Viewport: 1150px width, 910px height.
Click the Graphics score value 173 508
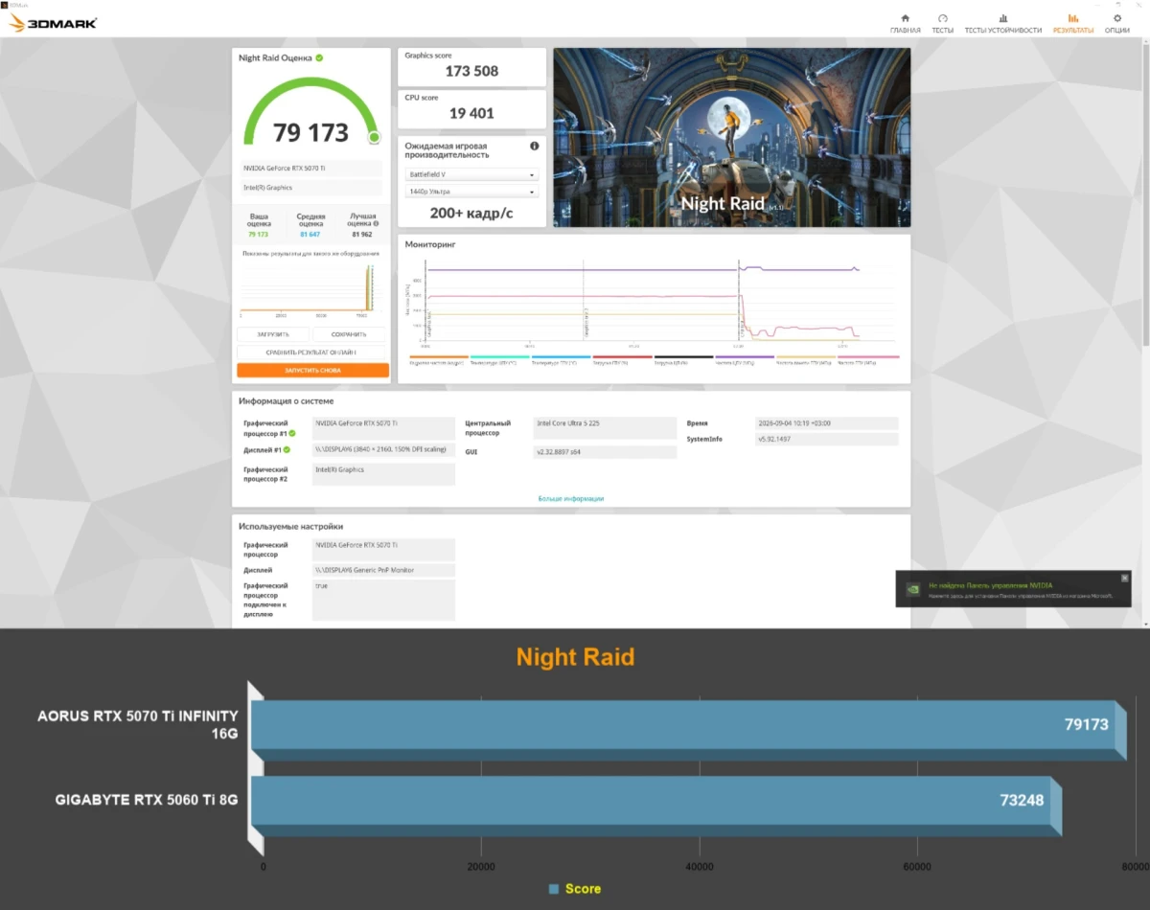tap(471, 71)
